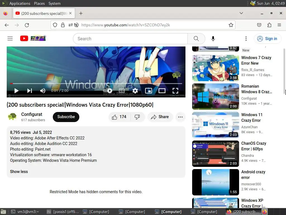Open Applications menu
The width and height of the screenshot is (286, 215).
point(20,3)
